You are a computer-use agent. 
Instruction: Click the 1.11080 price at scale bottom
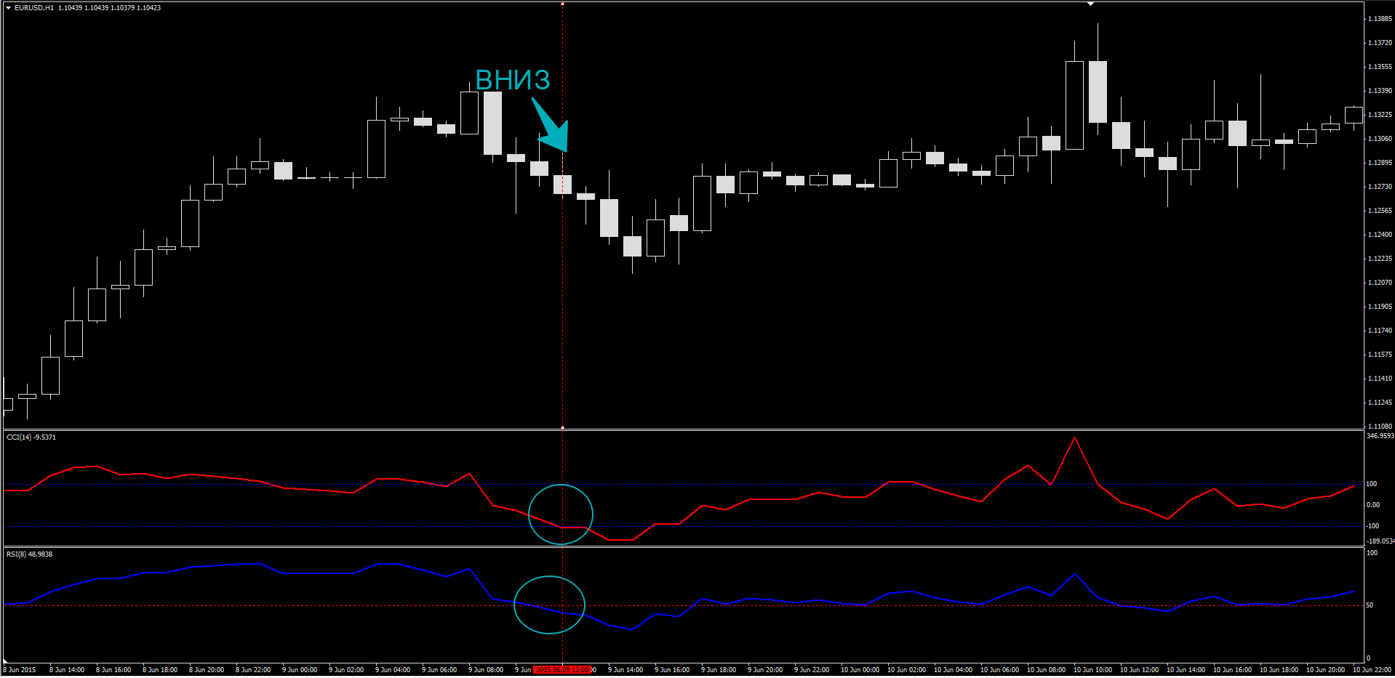(x=1380, y=427)
